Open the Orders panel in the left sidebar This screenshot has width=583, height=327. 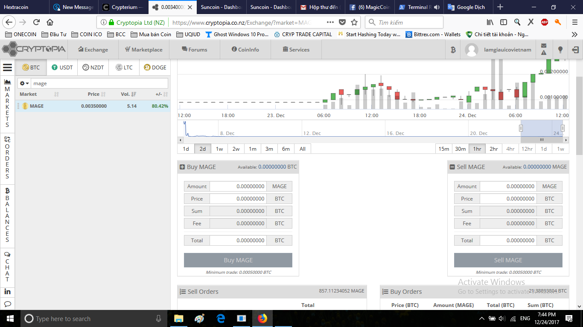pos(7,158)
